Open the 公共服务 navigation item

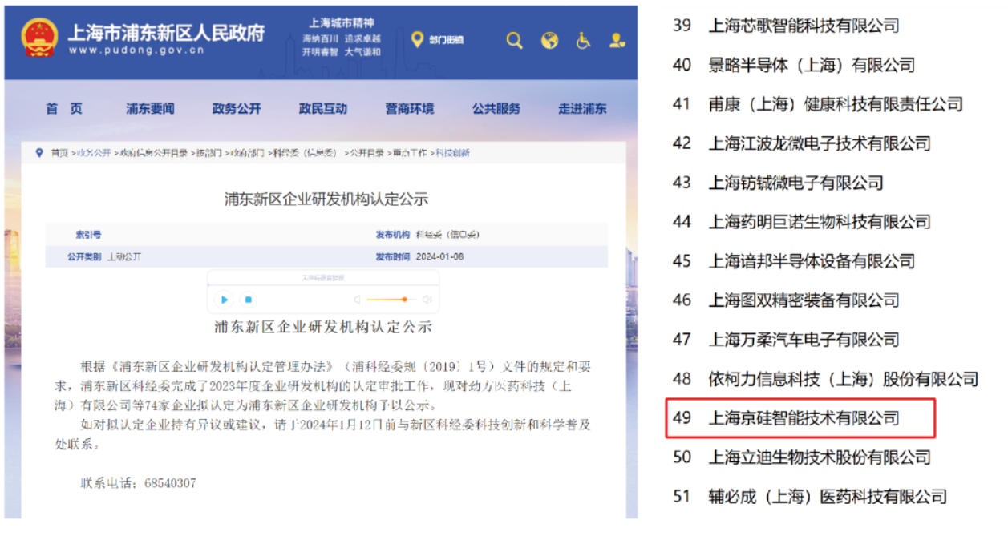point(496,108)
